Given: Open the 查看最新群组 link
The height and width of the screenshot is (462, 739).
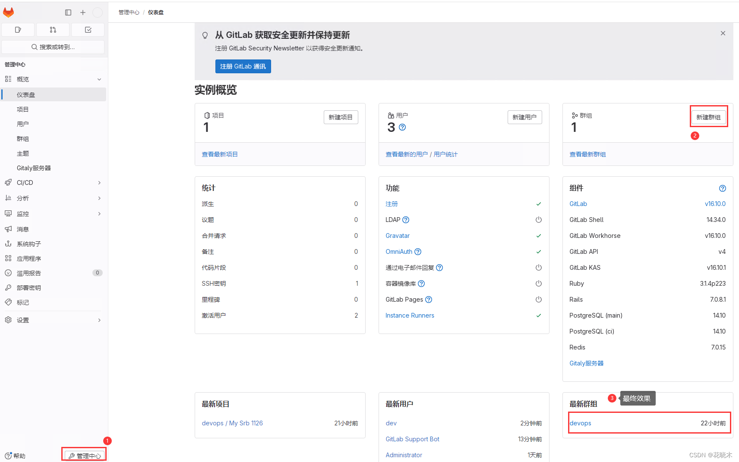Looking at the screenshot, I should 587,154.
